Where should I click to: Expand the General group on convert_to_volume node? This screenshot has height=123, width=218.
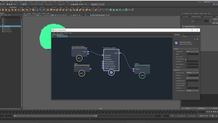tap(105, 57)
